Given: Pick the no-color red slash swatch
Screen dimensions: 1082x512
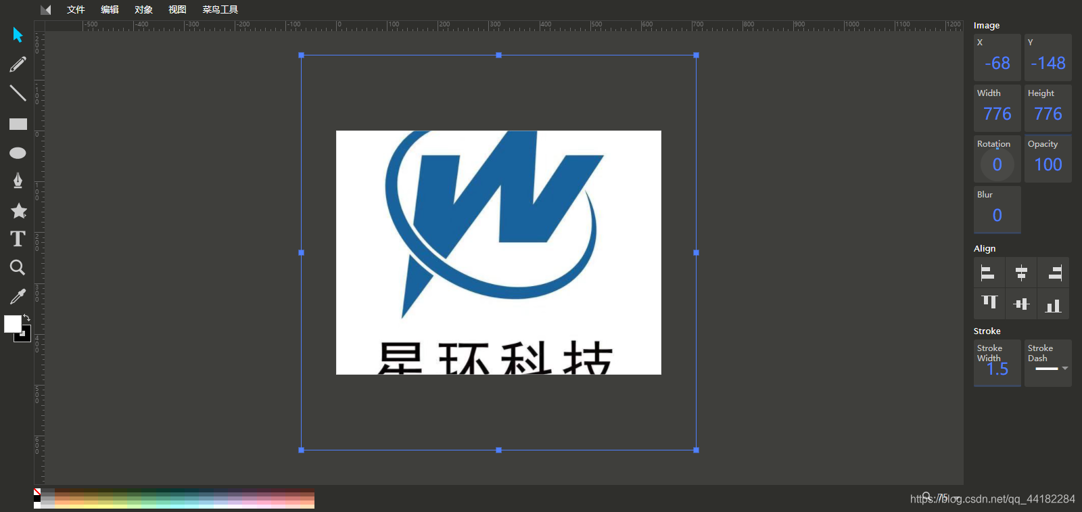Looking at the screenshot, I should [37, 492].
